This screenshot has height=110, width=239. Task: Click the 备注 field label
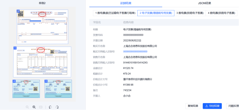click(x=96, y=90)
